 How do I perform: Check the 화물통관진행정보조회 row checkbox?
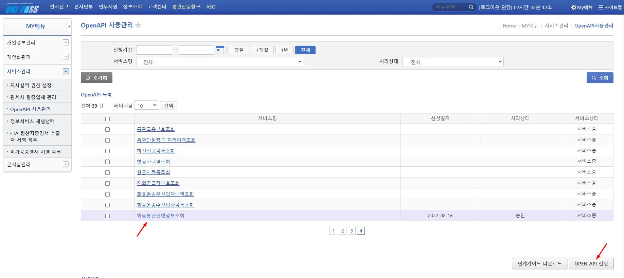pos(108,216)
